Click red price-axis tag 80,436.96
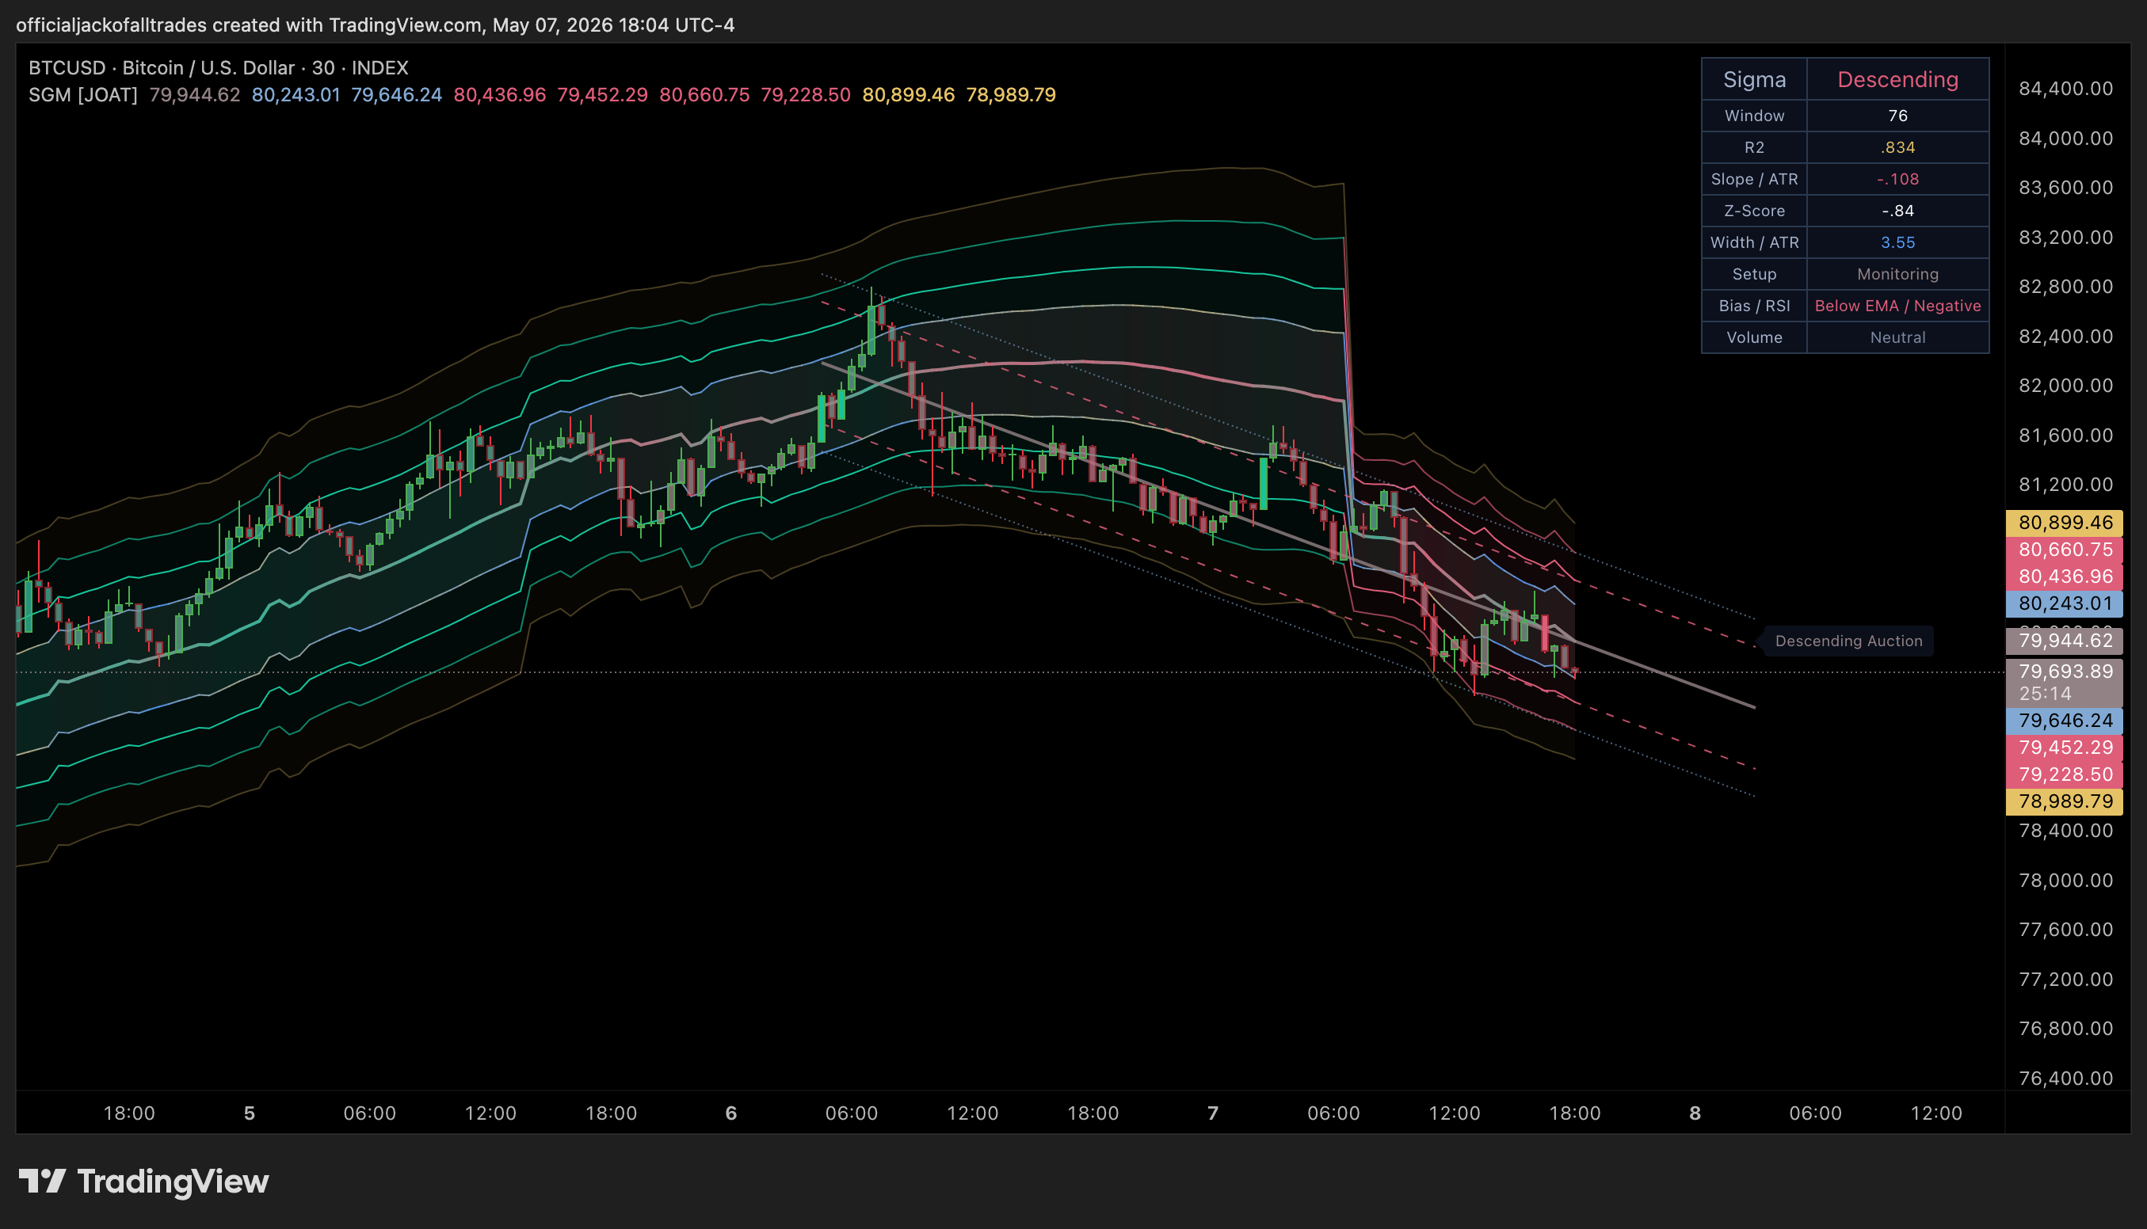The width and height of the screenshot is (2147, 1229). click(x=2065, y=576)
